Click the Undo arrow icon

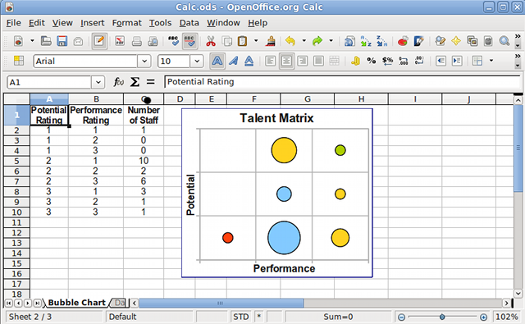click(x=290, y=41)
